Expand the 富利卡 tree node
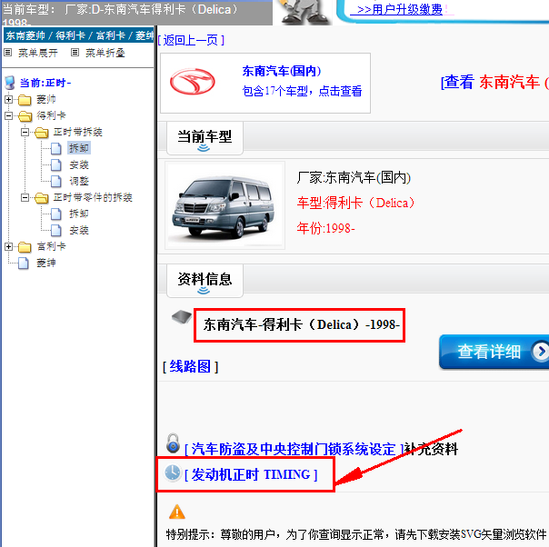The height and width of the screenshot is (547, 549). 8,247
